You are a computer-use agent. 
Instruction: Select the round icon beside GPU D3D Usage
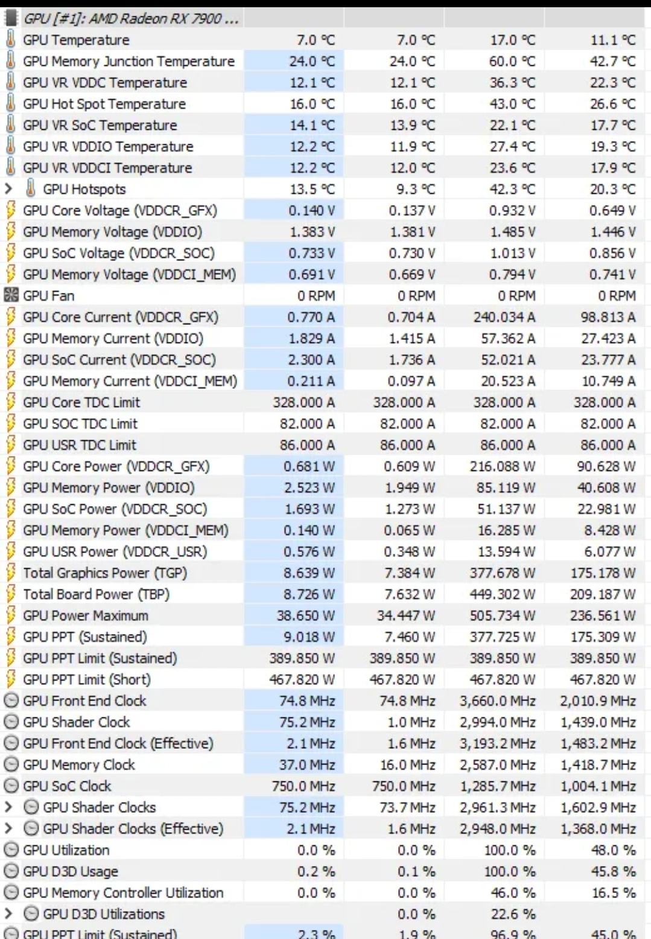pyautogui.click(x=11, y=871)
